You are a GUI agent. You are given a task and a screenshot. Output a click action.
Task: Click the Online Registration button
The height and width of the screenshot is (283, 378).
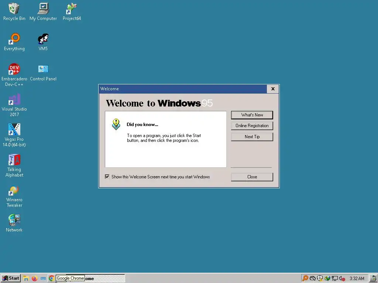252,126
